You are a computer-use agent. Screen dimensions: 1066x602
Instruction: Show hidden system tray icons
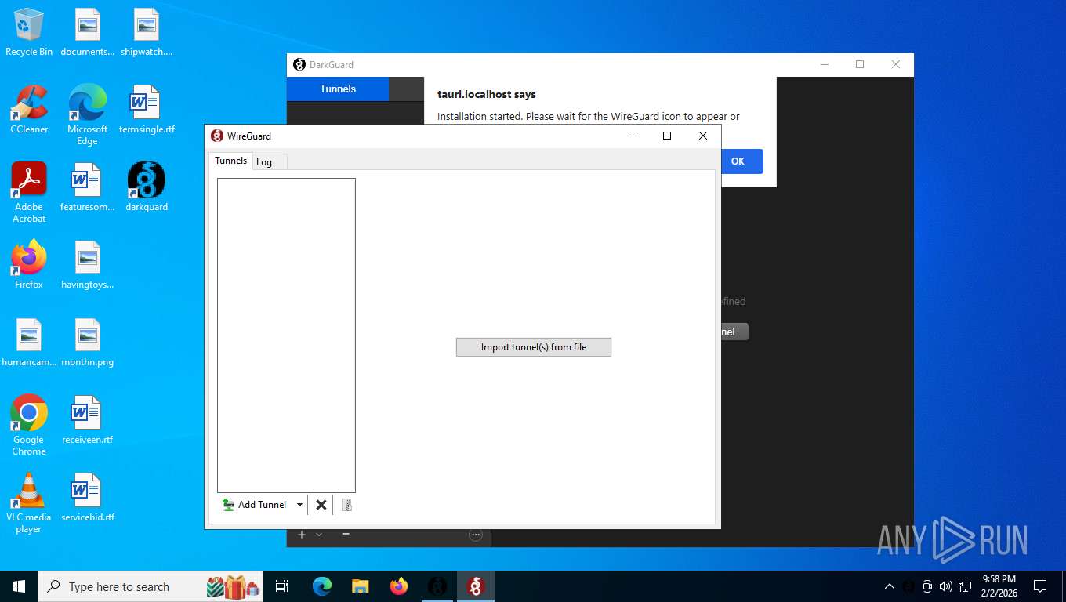[889, 586]
